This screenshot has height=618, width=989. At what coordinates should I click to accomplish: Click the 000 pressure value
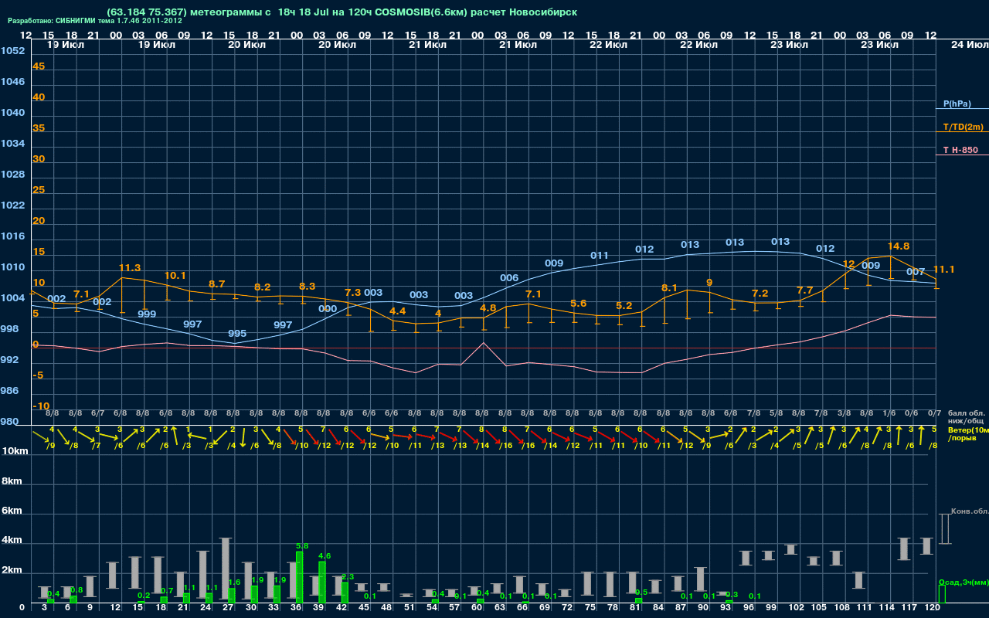click(x=328, y=309)
